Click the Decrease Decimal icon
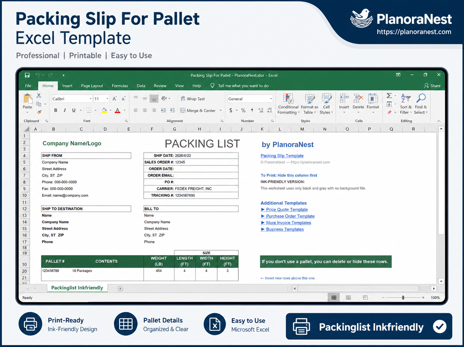 point(270,110)
